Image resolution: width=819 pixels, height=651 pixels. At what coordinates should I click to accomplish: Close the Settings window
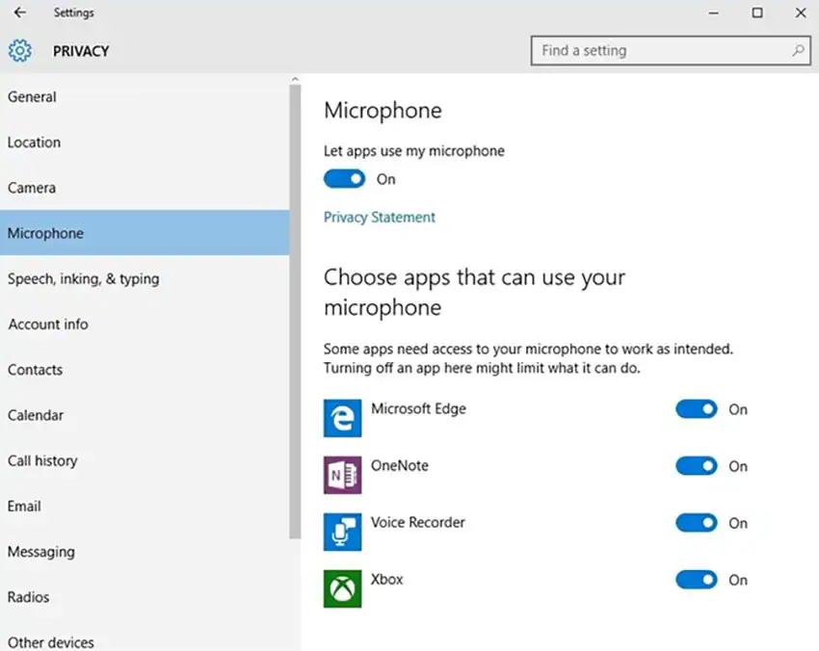pos(800,13)
